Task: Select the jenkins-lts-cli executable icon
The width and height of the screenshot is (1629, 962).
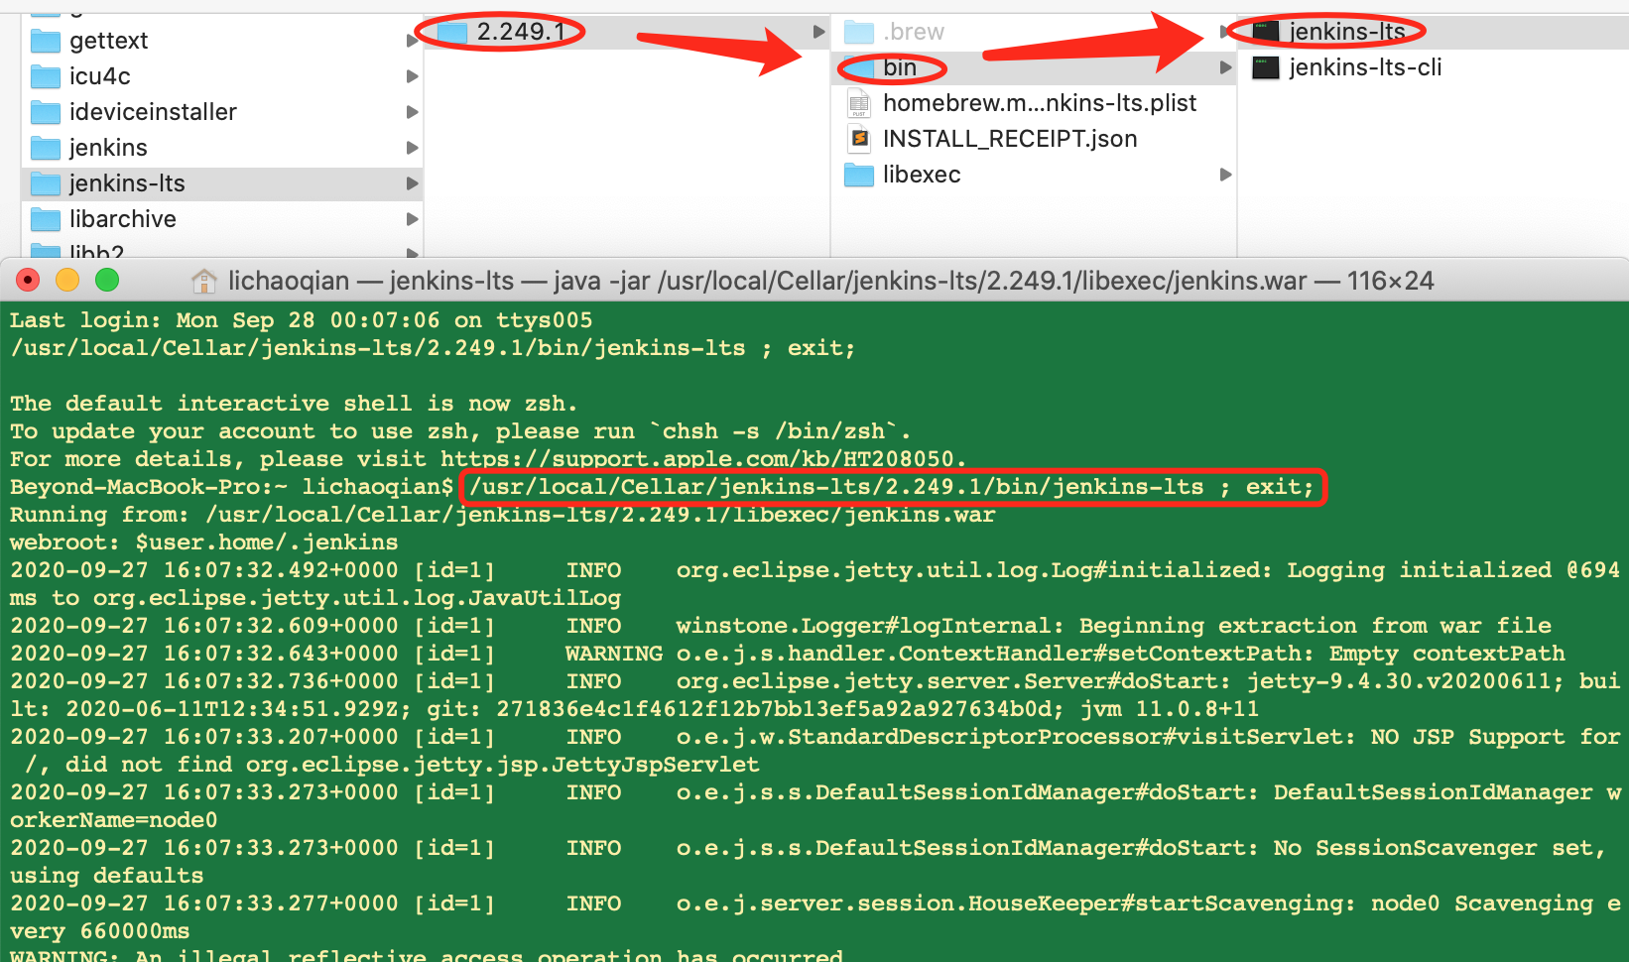Action: (x=1265, y=67)
